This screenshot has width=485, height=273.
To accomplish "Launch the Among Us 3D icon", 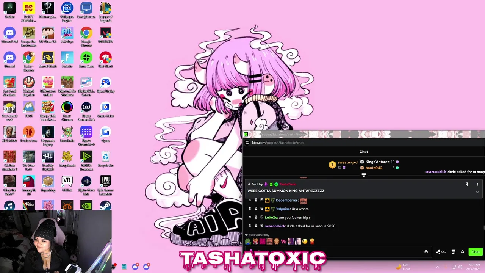I will (x=29, y=185).
